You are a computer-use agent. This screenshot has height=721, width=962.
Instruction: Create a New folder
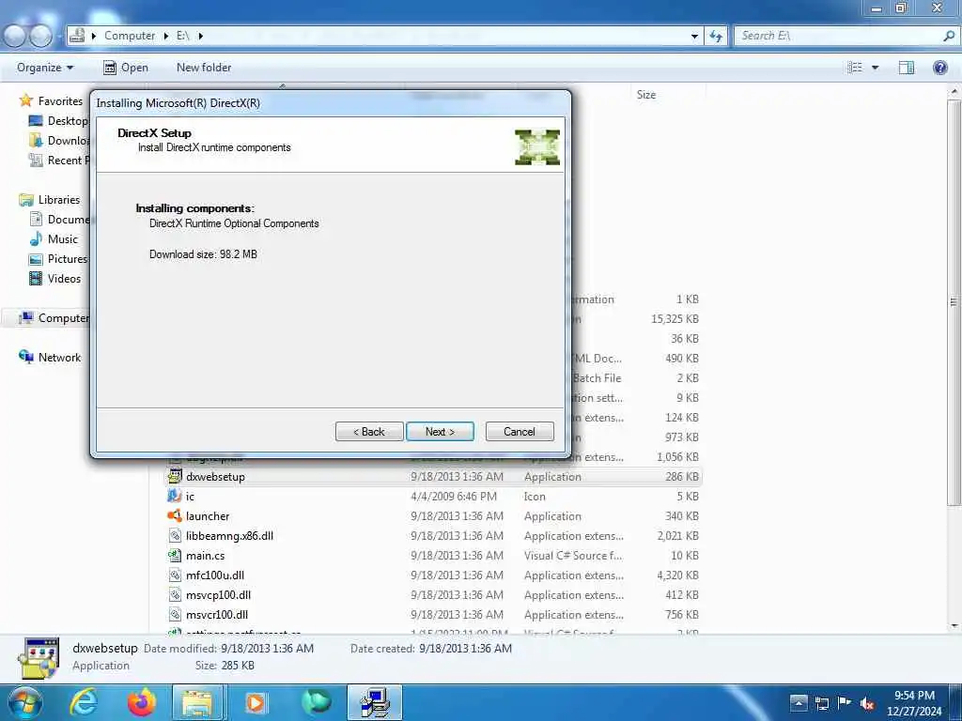[x=204, y=68]
